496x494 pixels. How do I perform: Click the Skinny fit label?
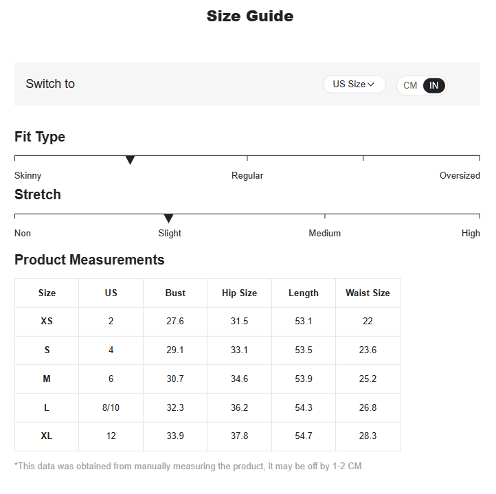27,175
